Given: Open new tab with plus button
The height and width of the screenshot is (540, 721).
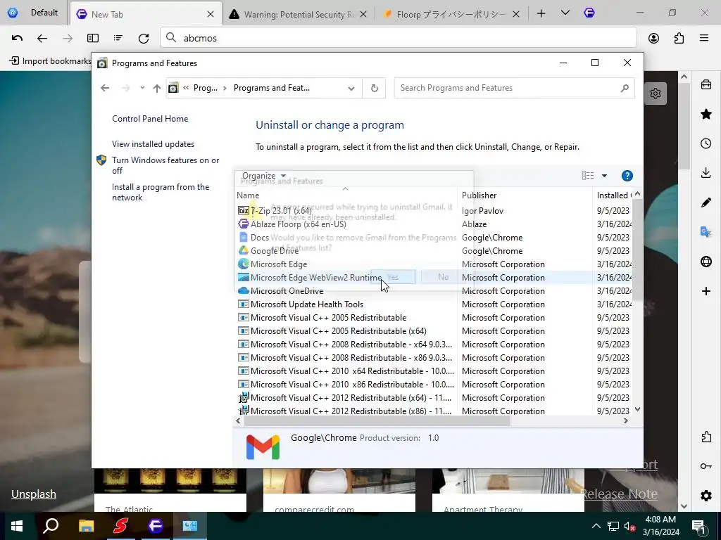Looking at the screenshot, I should pyautogui.click(x=541, y=14).
